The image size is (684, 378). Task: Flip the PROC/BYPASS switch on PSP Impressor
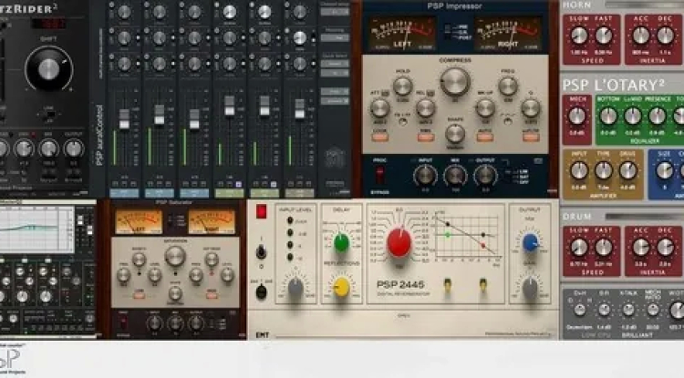tap(380, 175)
